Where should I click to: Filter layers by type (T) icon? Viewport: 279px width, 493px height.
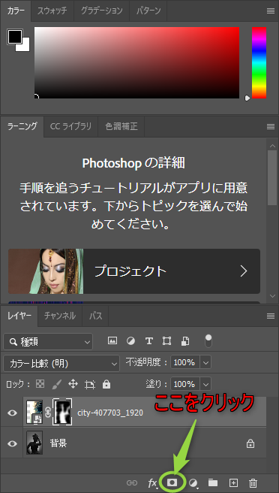(x=149, y=341)
